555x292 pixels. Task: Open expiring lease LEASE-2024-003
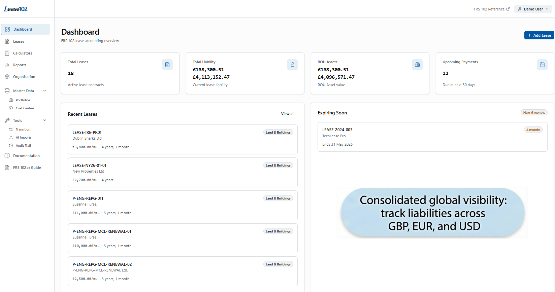[432, 137]
